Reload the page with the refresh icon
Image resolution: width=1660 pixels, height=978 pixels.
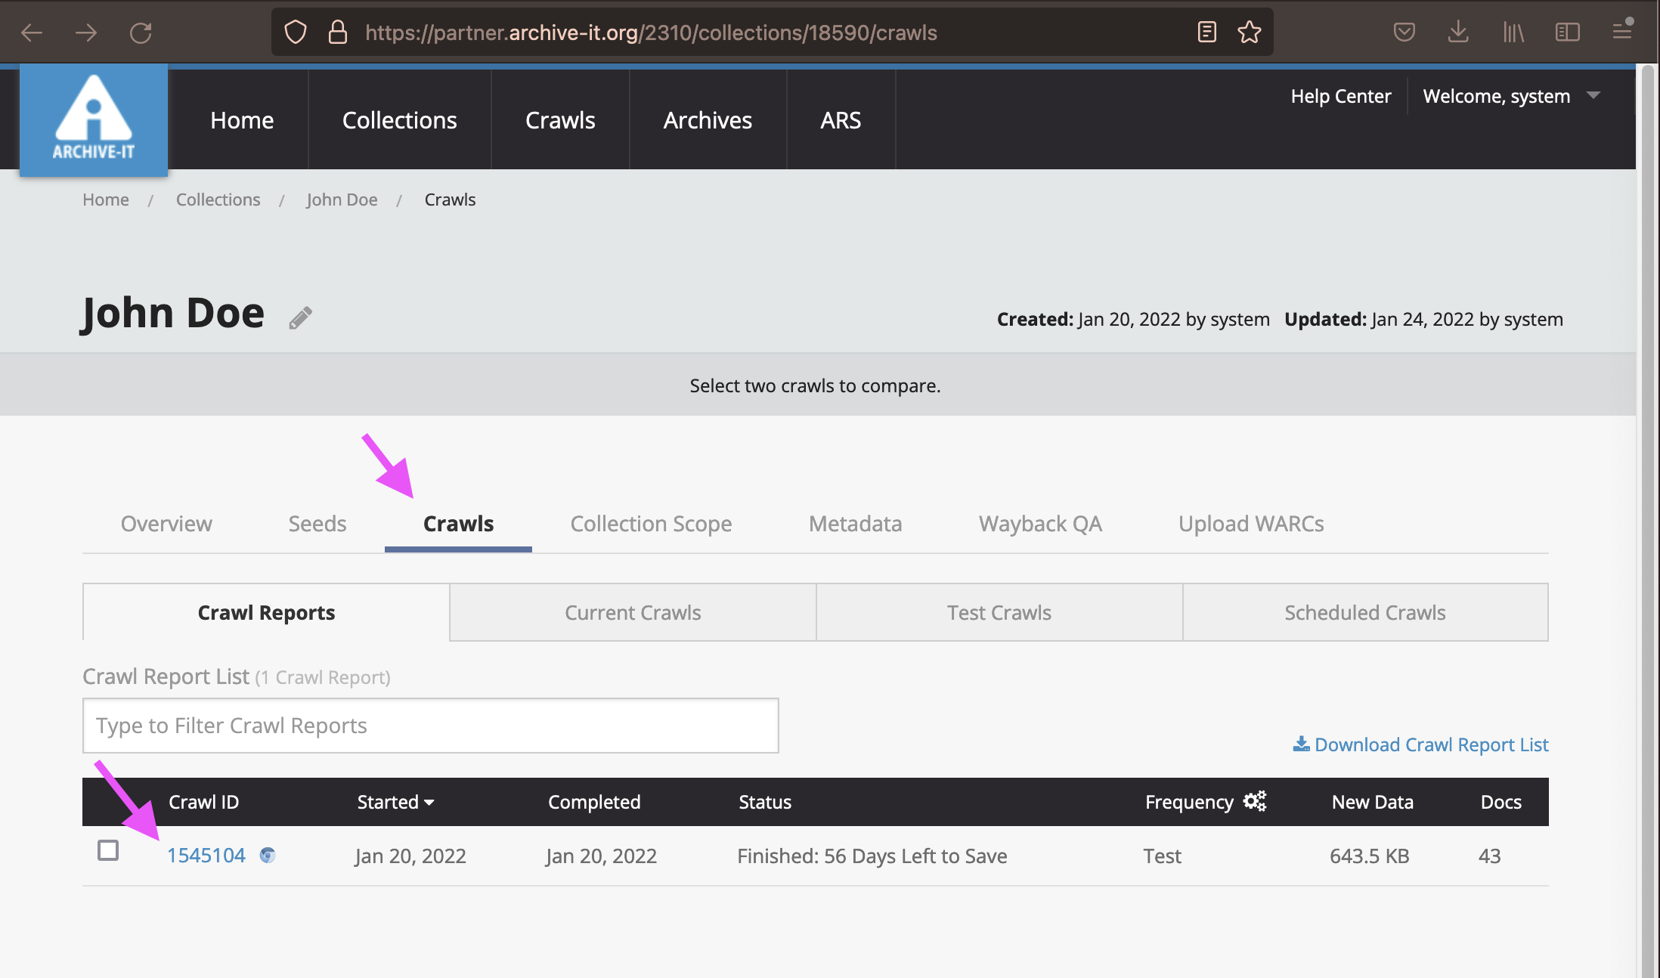tap(141, 32)
